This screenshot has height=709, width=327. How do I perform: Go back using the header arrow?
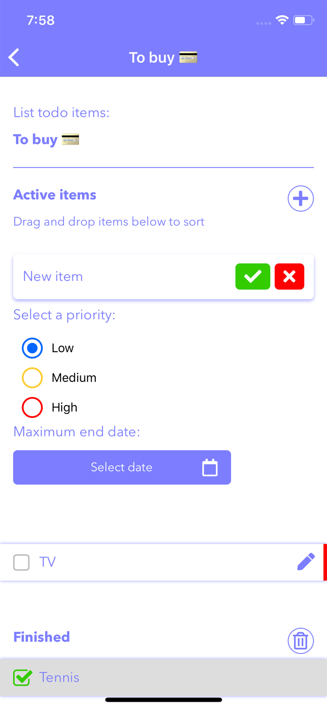14,57
